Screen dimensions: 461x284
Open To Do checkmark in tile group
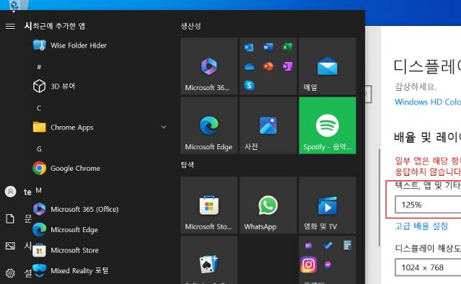pyautogui.click(x=328, y=245)
